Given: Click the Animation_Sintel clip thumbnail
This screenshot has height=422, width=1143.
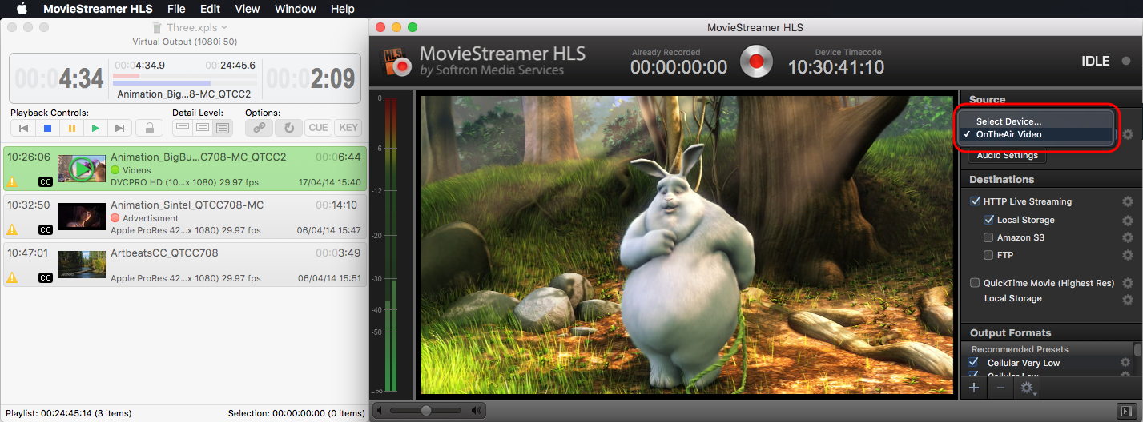Looking at the screenshot, I should (x=82, y=217).
